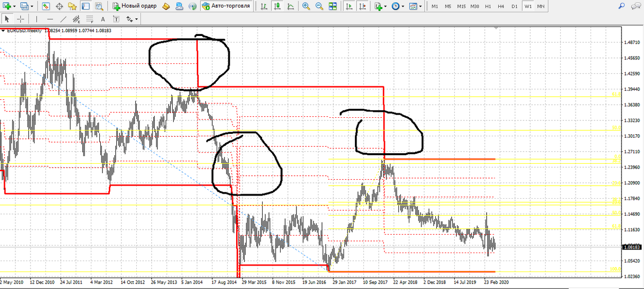Expand the Periods dropdown arrow

pyautogui.click(x=403, y=6)
